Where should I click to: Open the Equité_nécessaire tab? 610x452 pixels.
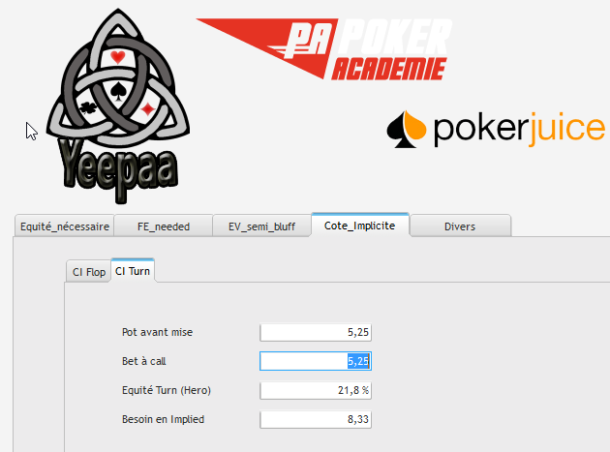tap(65, 226)
